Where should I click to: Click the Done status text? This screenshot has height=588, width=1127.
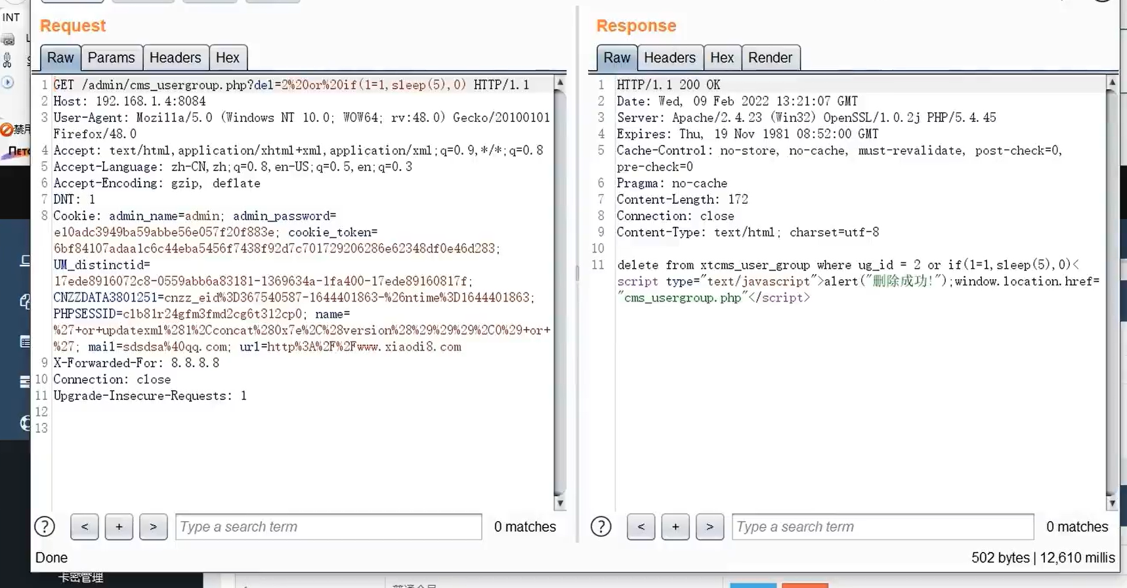[x=51, y=558]
